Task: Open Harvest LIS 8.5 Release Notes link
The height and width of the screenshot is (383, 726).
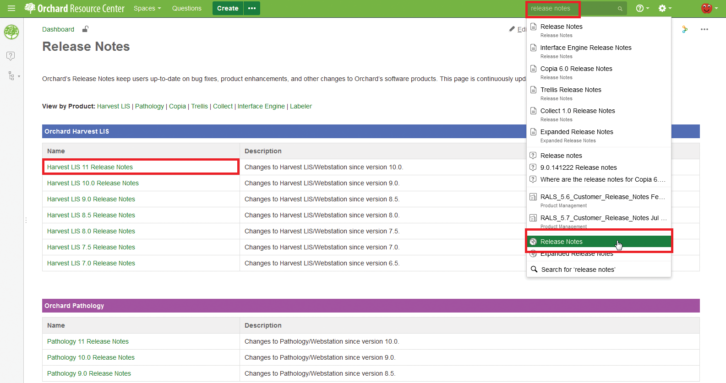Action: tap(91, 215)
